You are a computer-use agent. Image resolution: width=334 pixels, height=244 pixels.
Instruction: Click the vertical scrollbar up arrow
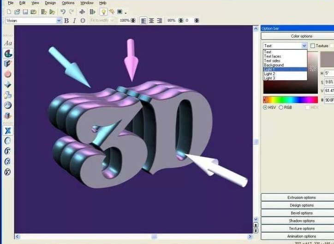tap(256, 28)
